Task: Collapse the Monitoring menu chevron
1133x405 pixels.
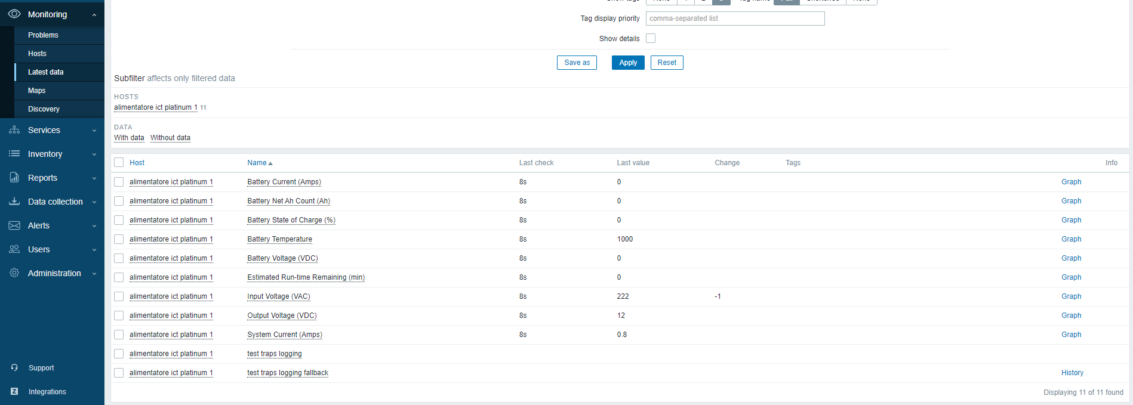Action: (94, 15)
